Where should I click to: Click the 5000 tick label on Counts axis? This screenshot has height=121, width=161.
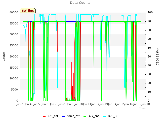pyautogui.click(x=15, y=90)
